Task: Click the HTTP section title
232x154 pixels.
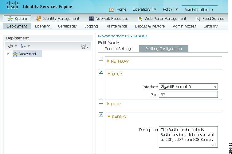Action: (116, 104)
